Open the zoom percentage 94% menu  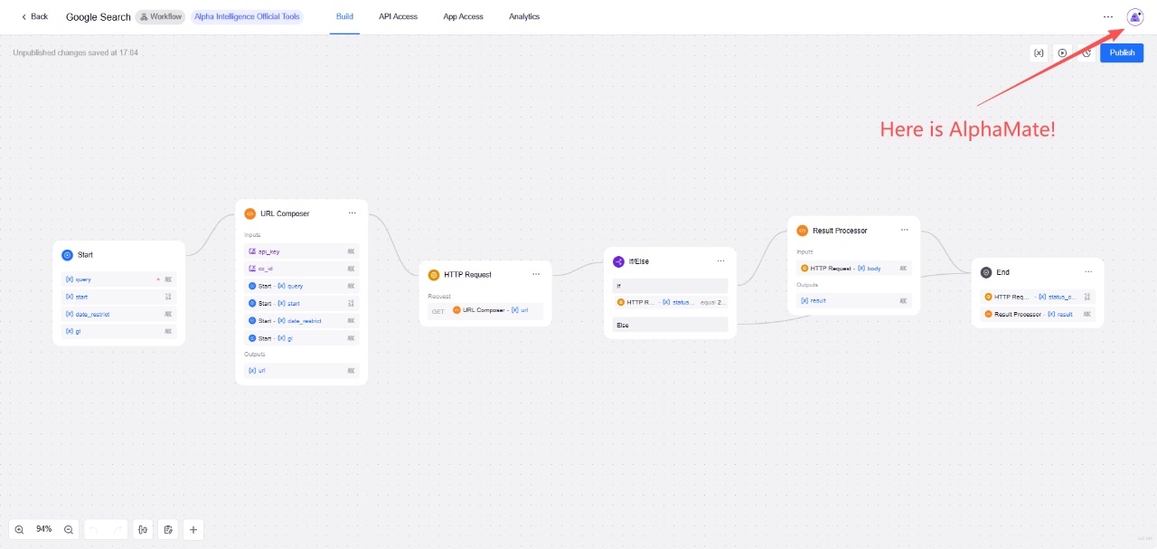click(44, 529)
